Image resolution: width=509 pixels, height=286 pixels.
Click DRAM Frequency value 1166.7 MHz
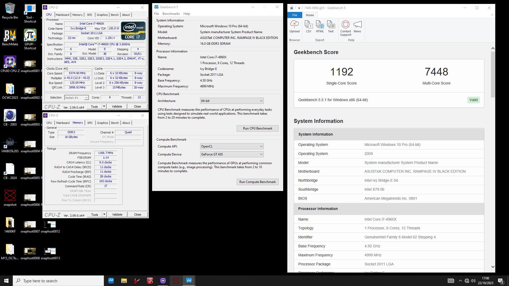pyautogui.click(x=106, y=153)
